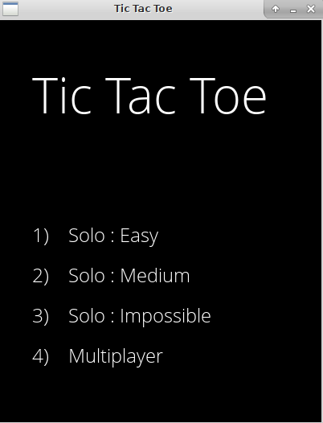Click the word Easy in option one
The width and height of the screenshot is (323, 423).
click(x=139, y=236)
